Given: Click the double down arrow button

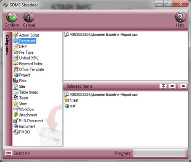Looking at the screenshot, I should click(163, 86).
